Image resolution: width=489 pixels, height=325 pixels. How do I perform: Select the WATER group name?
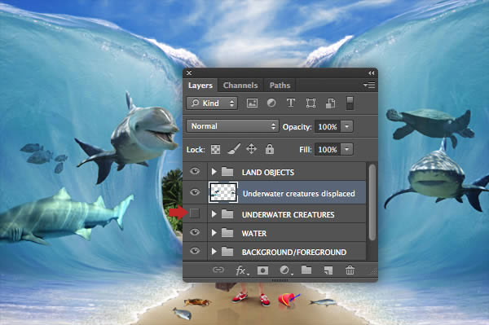click(x=254, y=234)
